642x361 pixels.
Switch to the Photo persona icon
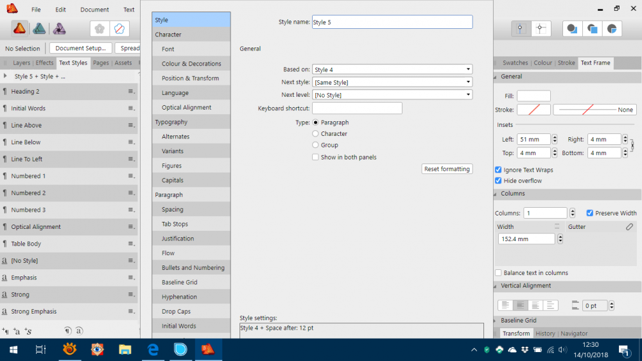click(59, 28)
